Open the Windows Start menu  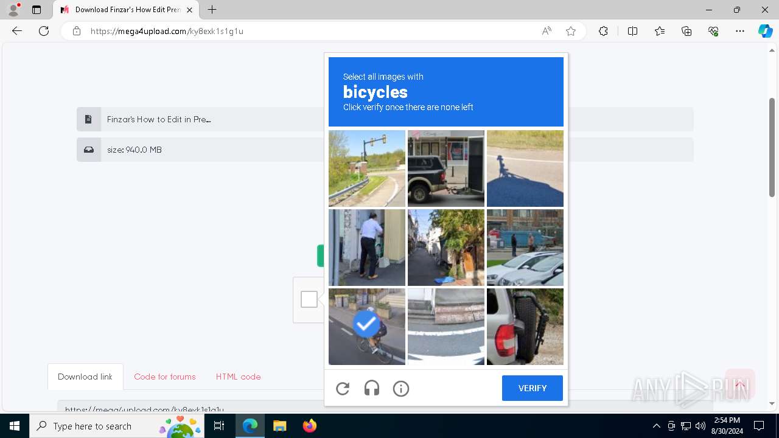point(15,426)
